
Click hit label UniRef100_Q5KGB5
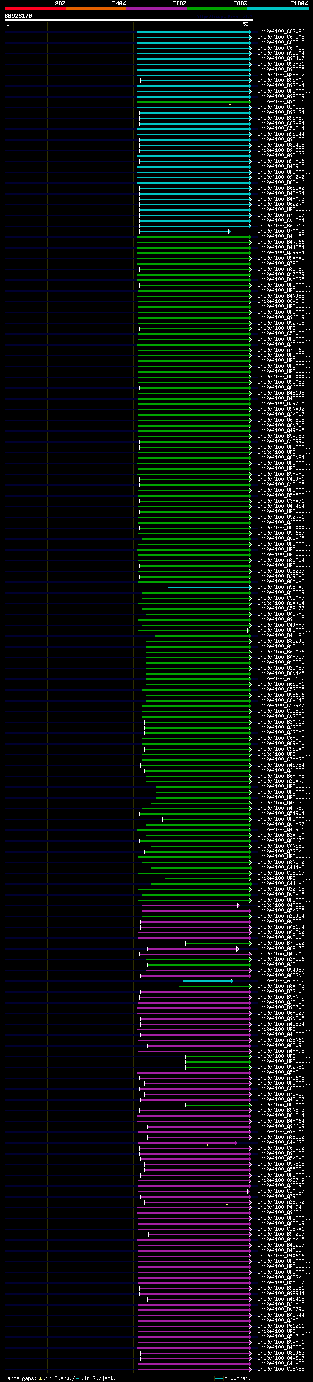click(x=281, y=911)
